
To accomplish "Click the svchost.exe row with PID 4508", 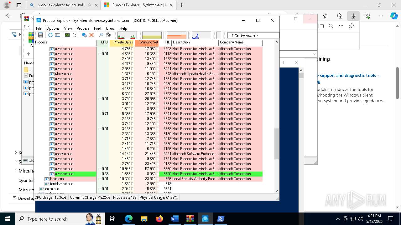I will tap(148, 49).
